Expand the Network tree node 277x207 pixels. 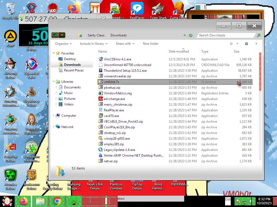[54, 127]
